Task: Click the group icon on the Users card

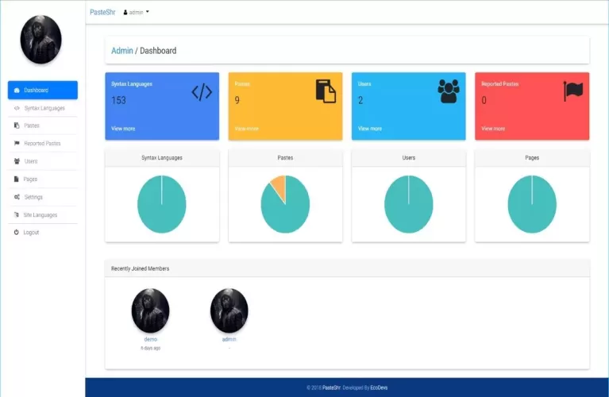Action: [x=449, y=91]
